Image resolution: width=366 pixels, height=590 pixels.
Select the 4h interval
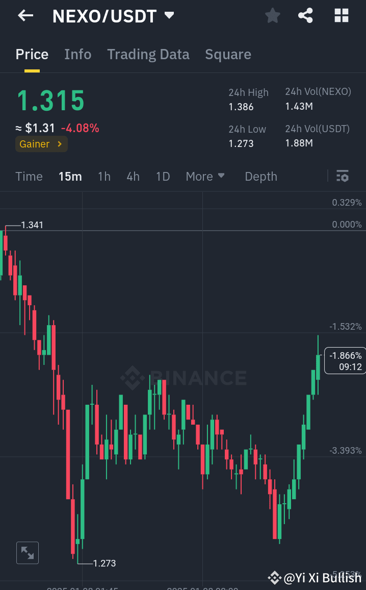[133, 176]
